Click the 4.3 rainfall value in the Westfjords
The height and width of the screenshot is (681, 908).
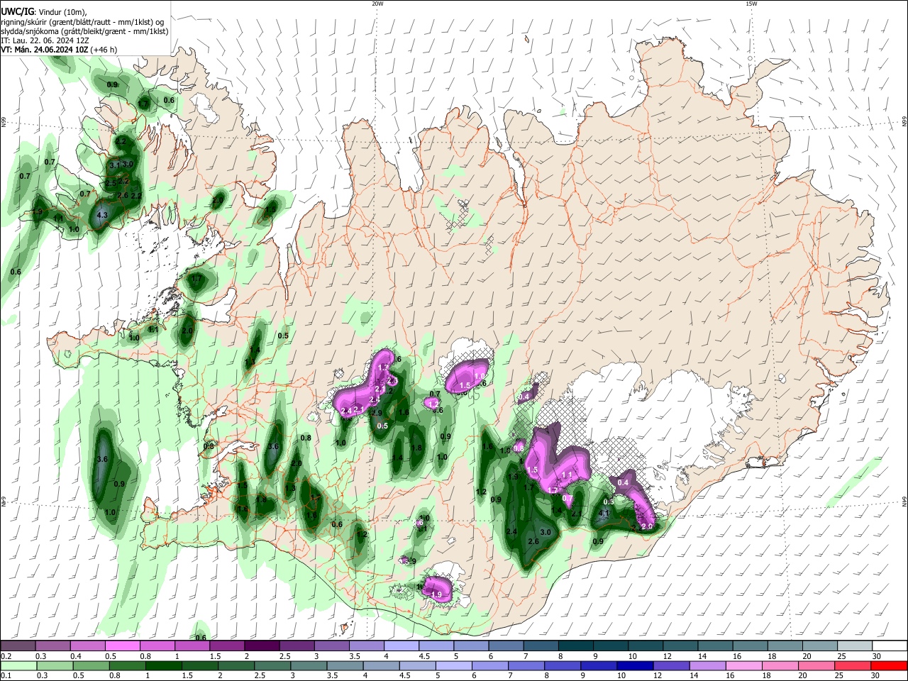(x=101, y=215)
